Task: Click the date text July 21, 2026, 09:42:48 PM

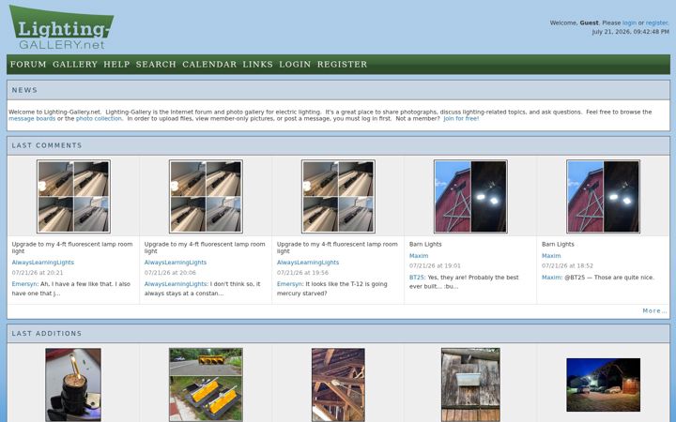Action: click(630, 32)
